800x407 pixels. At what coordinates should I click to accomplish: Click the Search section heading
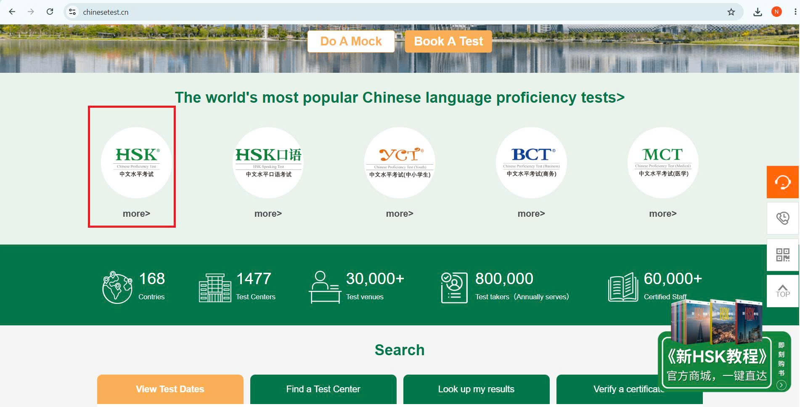400,350
